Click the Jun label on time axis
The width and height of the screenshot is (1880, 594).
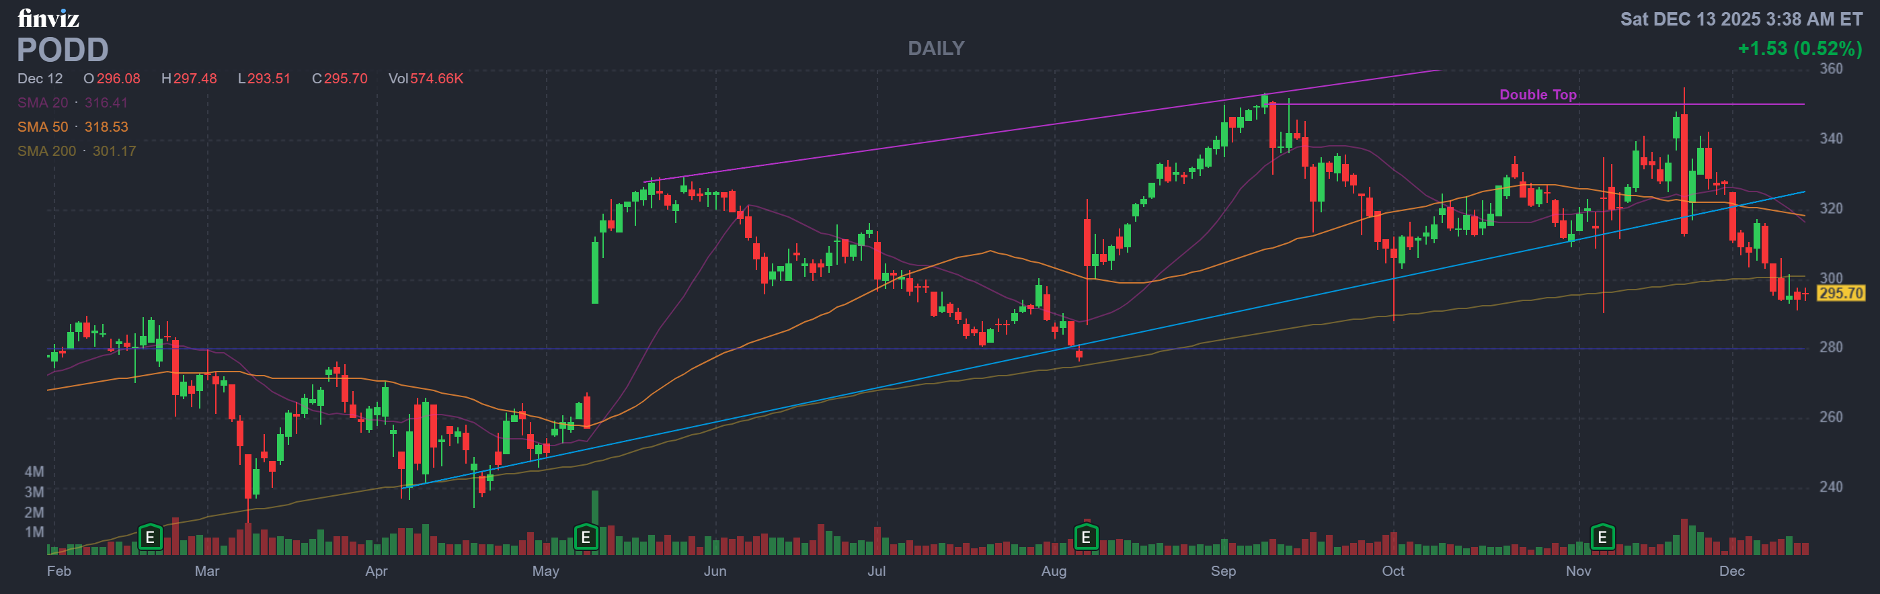pyautogui.click(x=715, y=571)
